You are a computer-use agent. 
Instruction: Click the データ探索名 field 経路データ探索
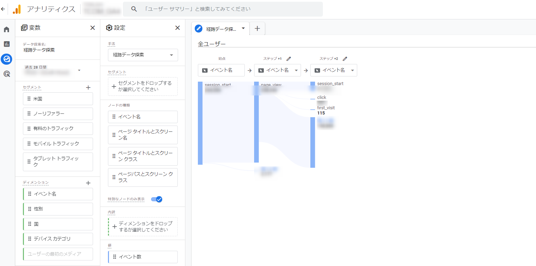coord(39,50)
